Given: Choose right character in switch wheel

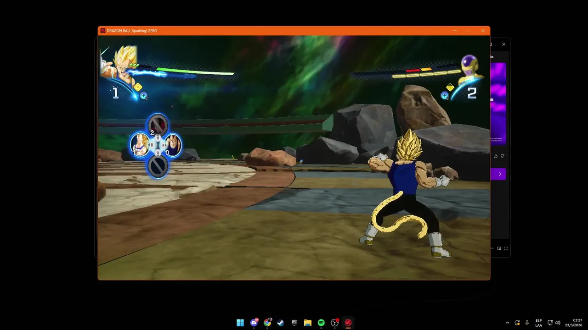Looking at the screenshot, I should coord(173,145).
